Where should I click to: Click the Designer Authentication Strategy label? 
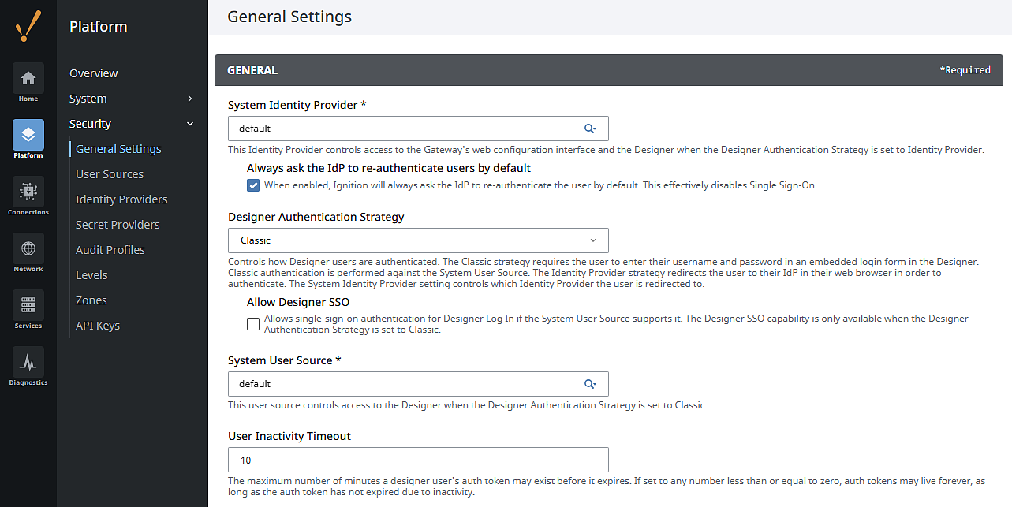point(316,217)
